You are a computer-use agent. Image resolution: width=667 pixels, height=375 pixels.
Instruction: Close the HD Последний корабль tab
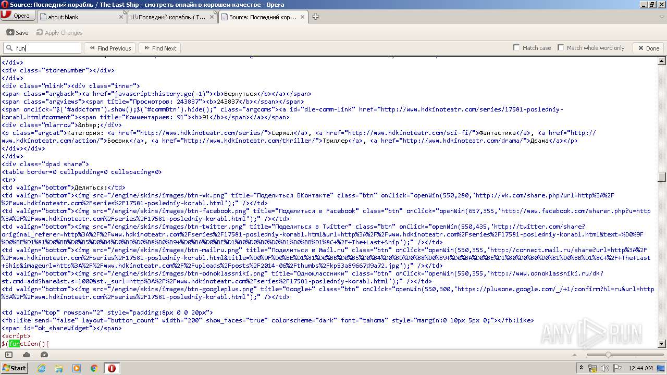(212, 17)
